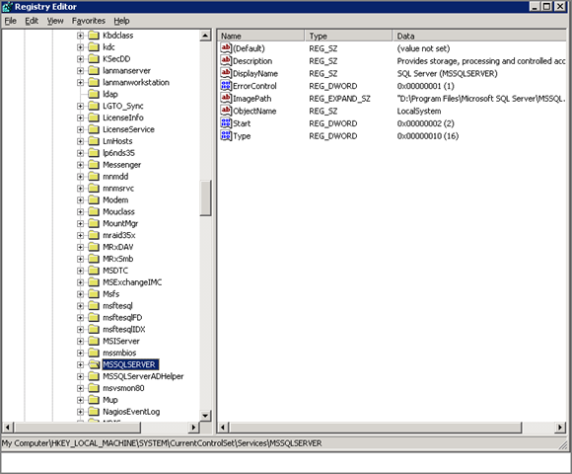Select the MSExchangeIMC key
The image size is (572, 474).
tap(132, 282)
